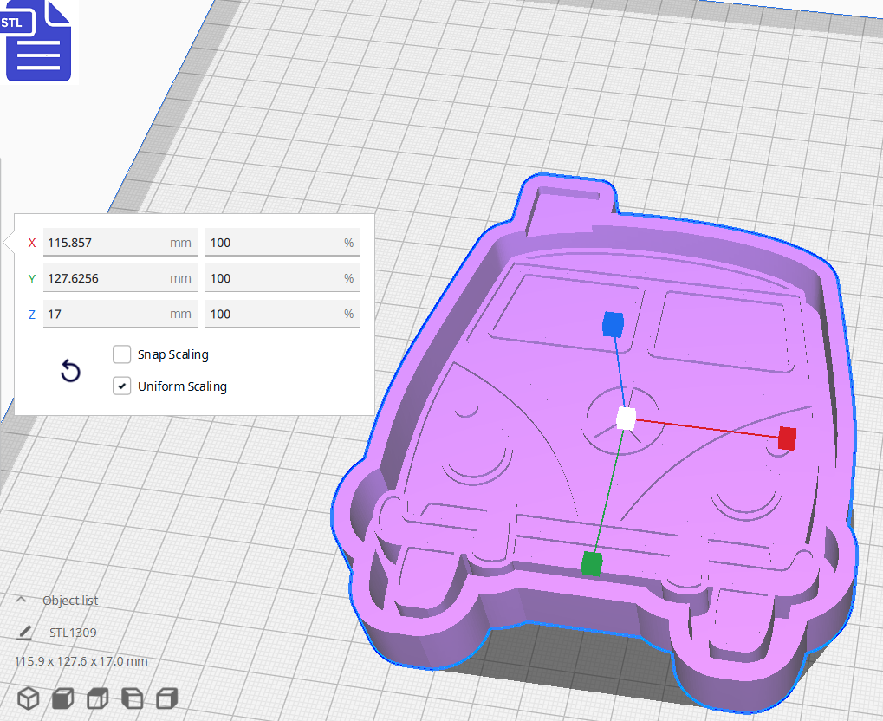
Task: Select the right side view icon
Action: [166, 698]
